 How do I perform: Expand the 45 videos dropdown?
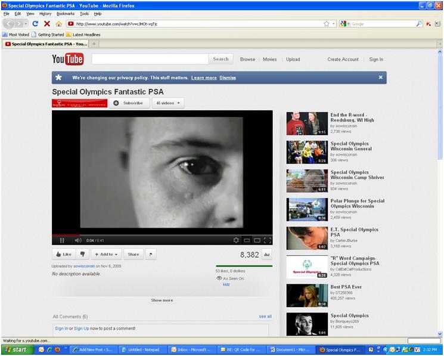(168, 103)
